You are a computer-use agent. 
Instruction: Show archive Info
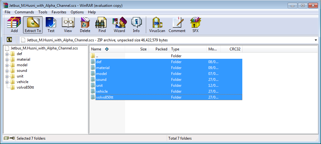(x=136, y=25)
